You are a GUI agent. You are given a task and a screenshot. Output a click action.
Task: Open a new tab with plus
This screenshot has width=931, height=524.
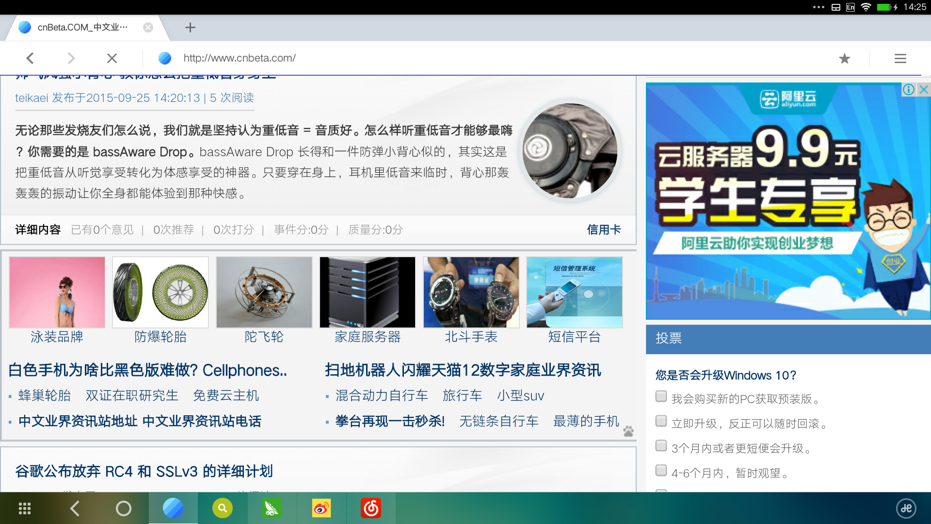click(x=190, y=28)
